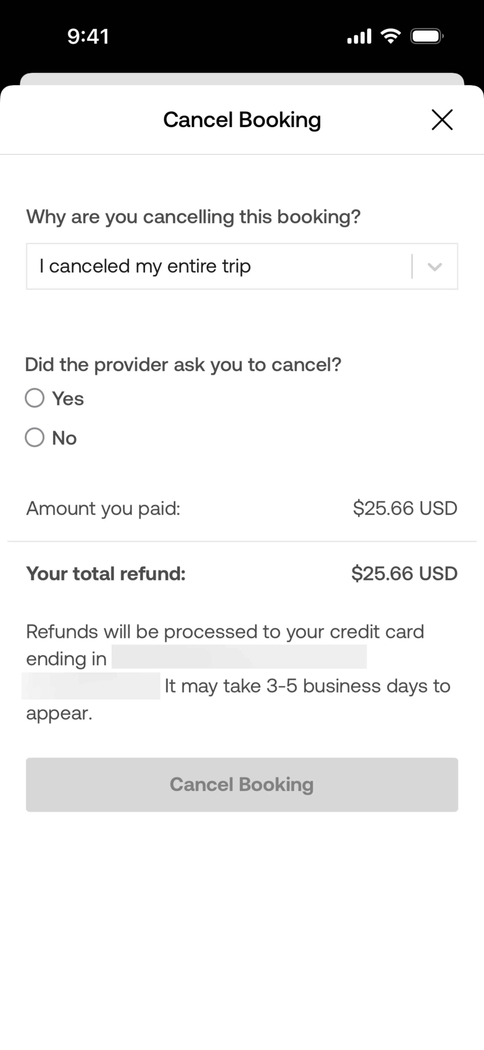
Task: Tap the "It may take 3-5 business days" notice
Action: 307,686
